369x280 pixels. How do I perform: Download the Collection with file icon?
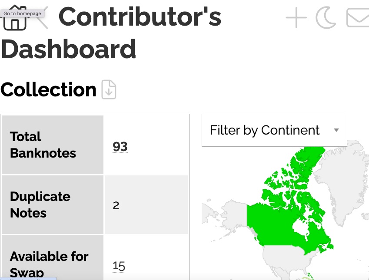click(109, 90)
